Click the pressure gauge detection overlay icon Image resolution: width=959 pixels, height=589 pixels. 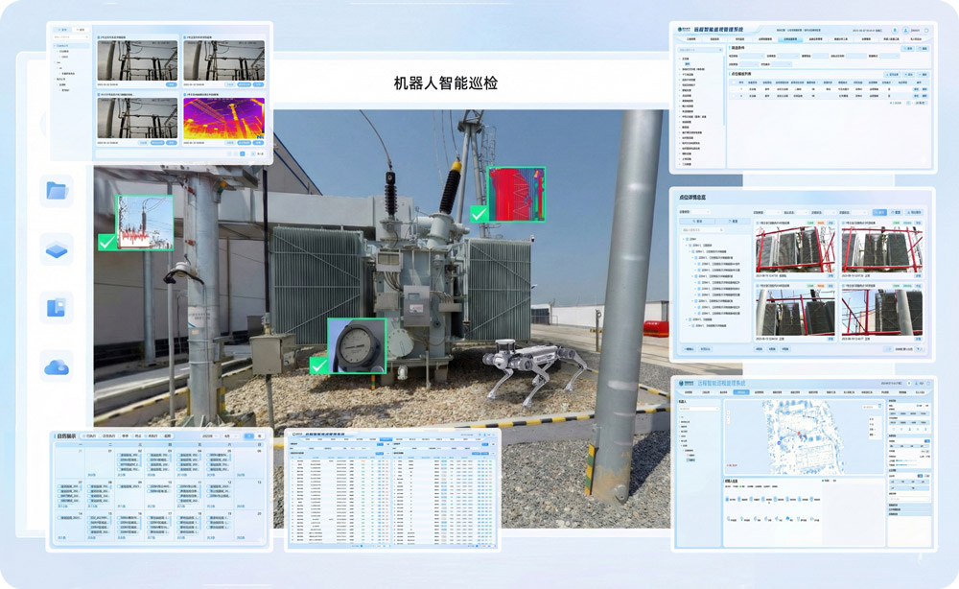point(356,345)
